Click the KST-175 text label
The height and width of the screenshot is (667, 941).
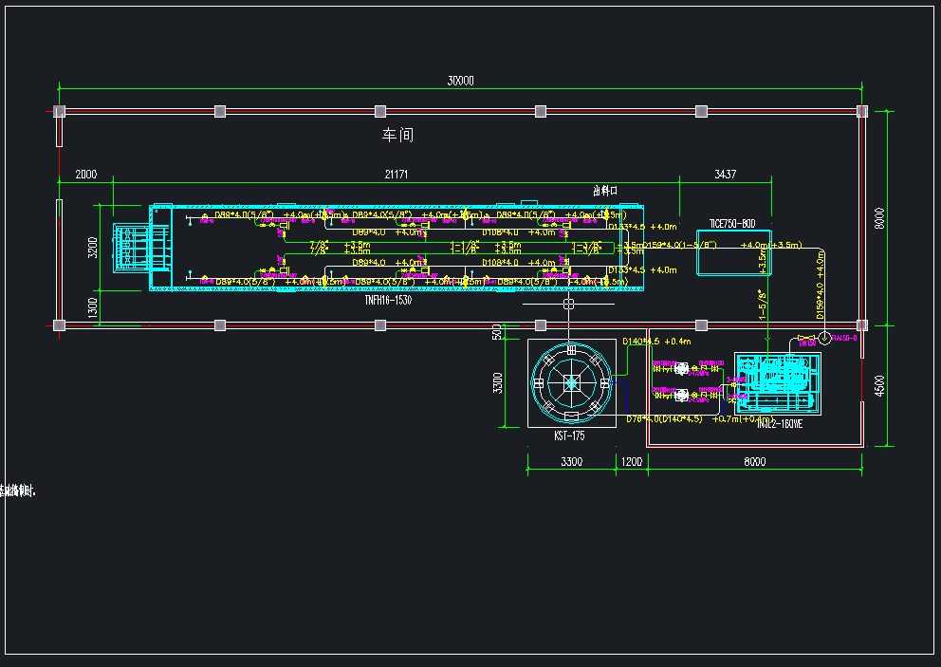(569, 436)
